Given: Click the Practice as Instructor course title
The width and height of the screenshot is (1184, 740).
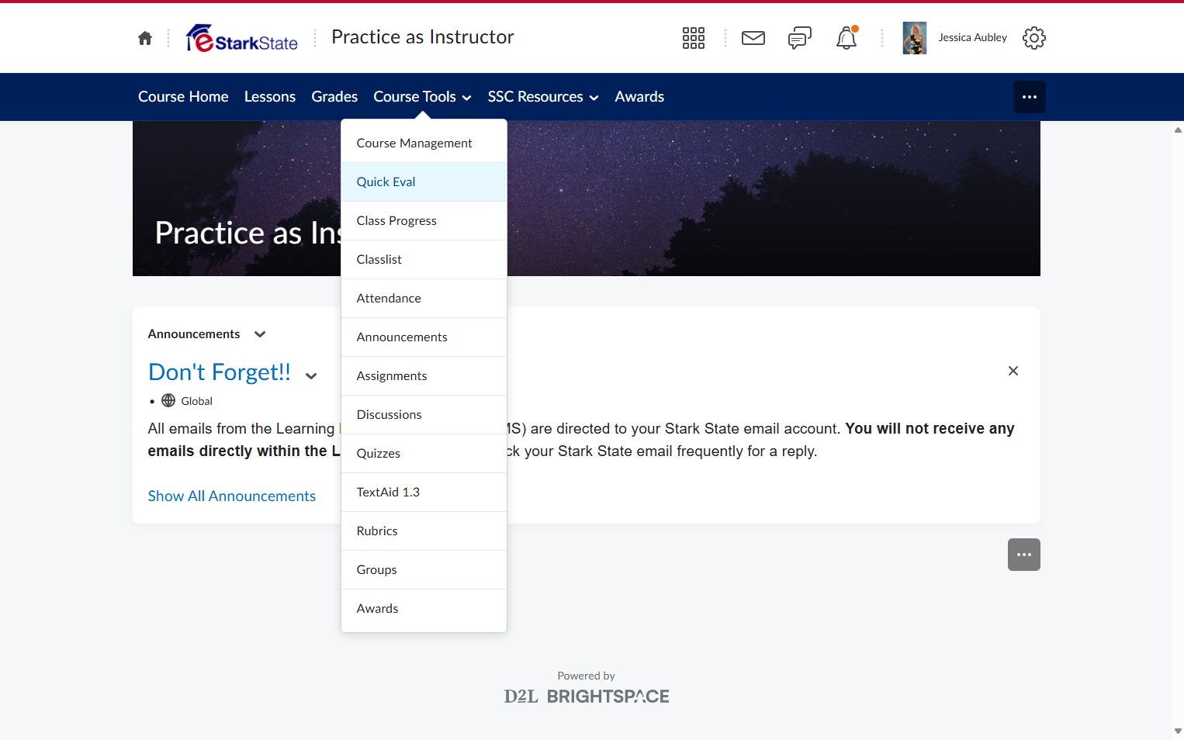Looking at the screenshot, I should 423,37.
